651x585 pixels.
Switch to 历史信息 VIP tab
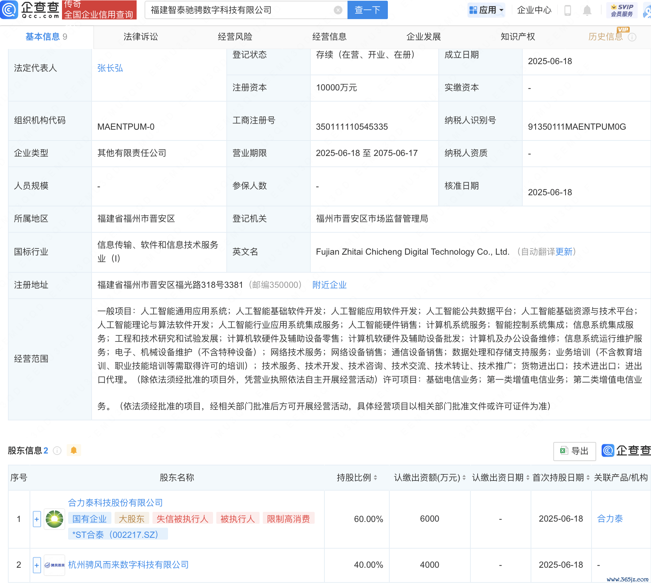[606, 36]
